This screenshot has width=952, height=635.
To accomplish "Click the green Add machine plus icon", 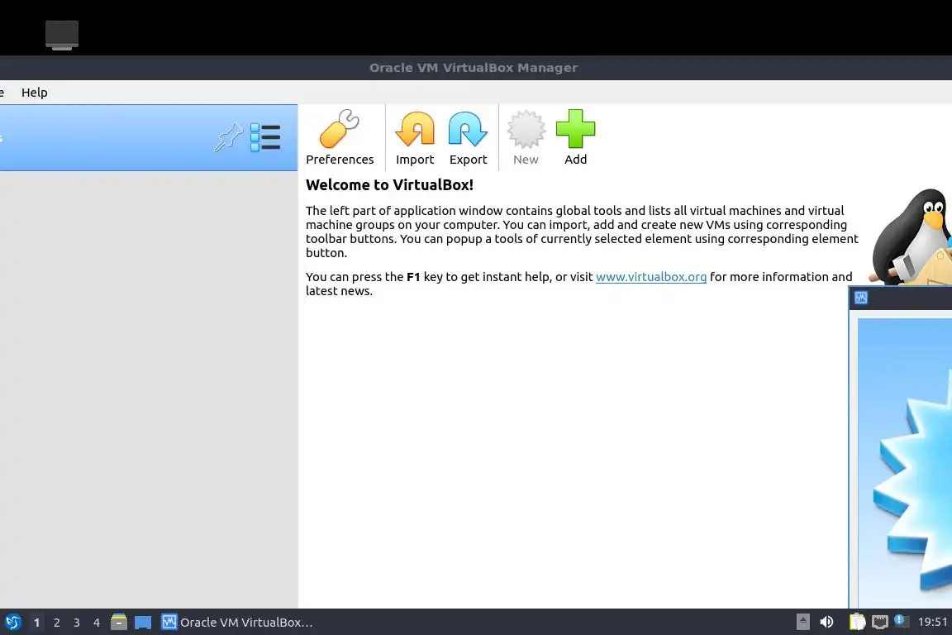I will pos(575,137).
